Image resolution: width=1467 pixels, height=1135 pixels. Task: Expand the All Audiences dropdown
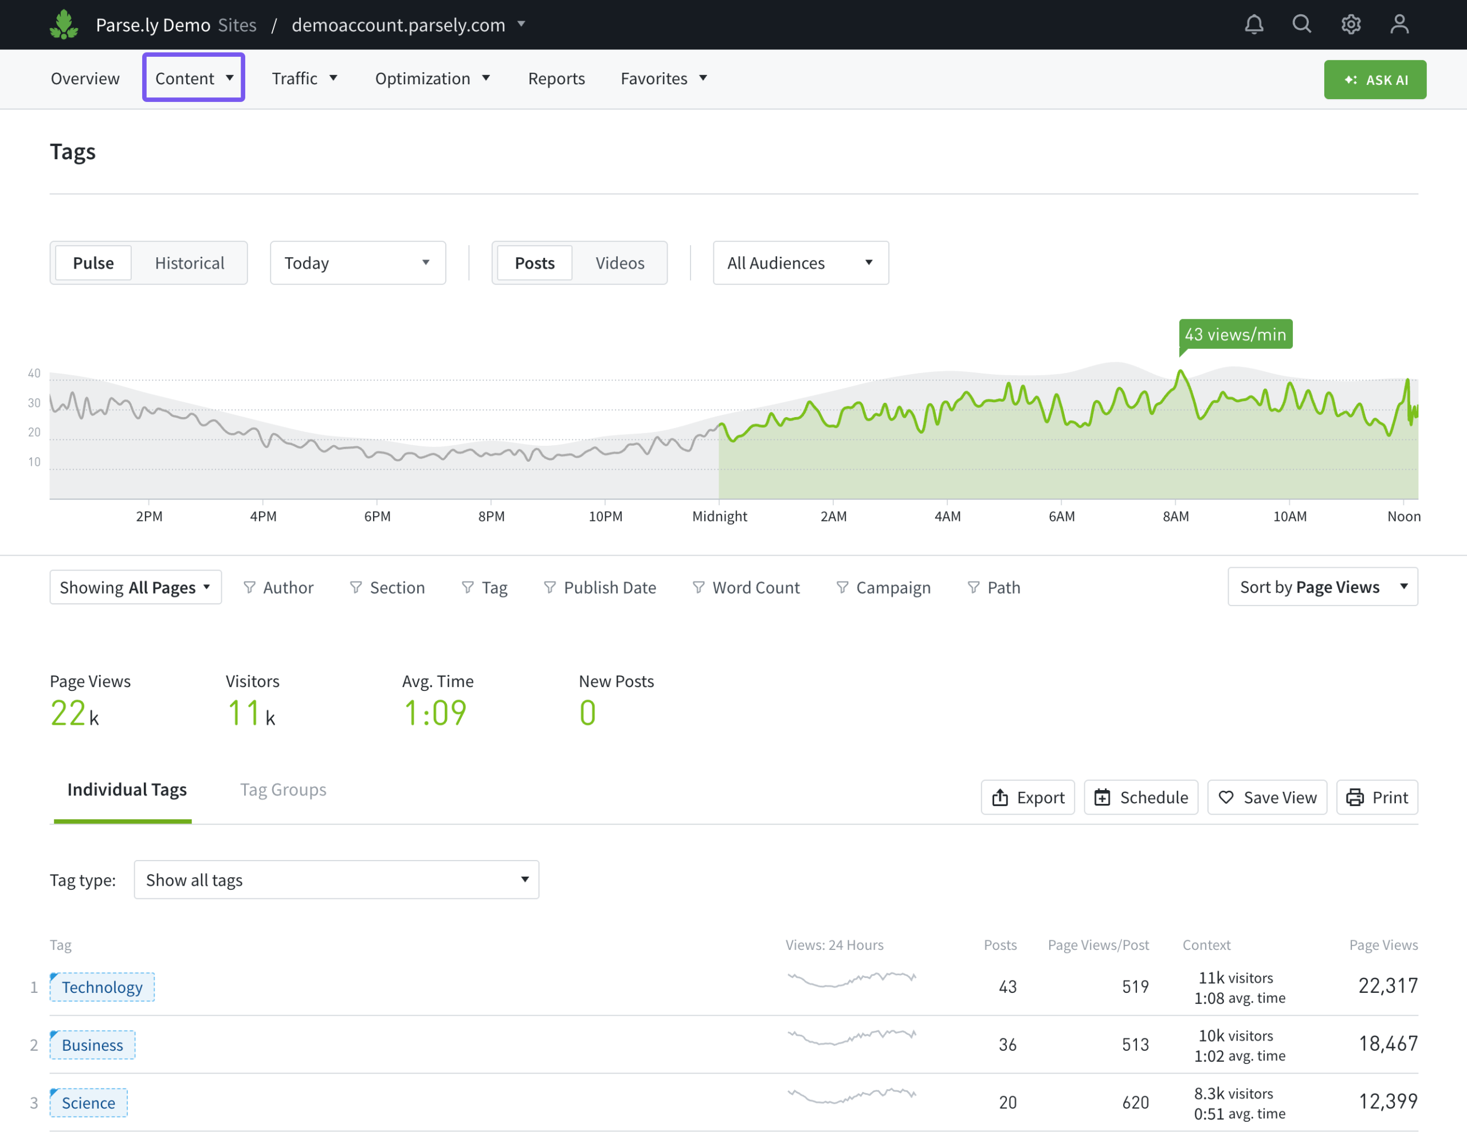pos(800,262)
